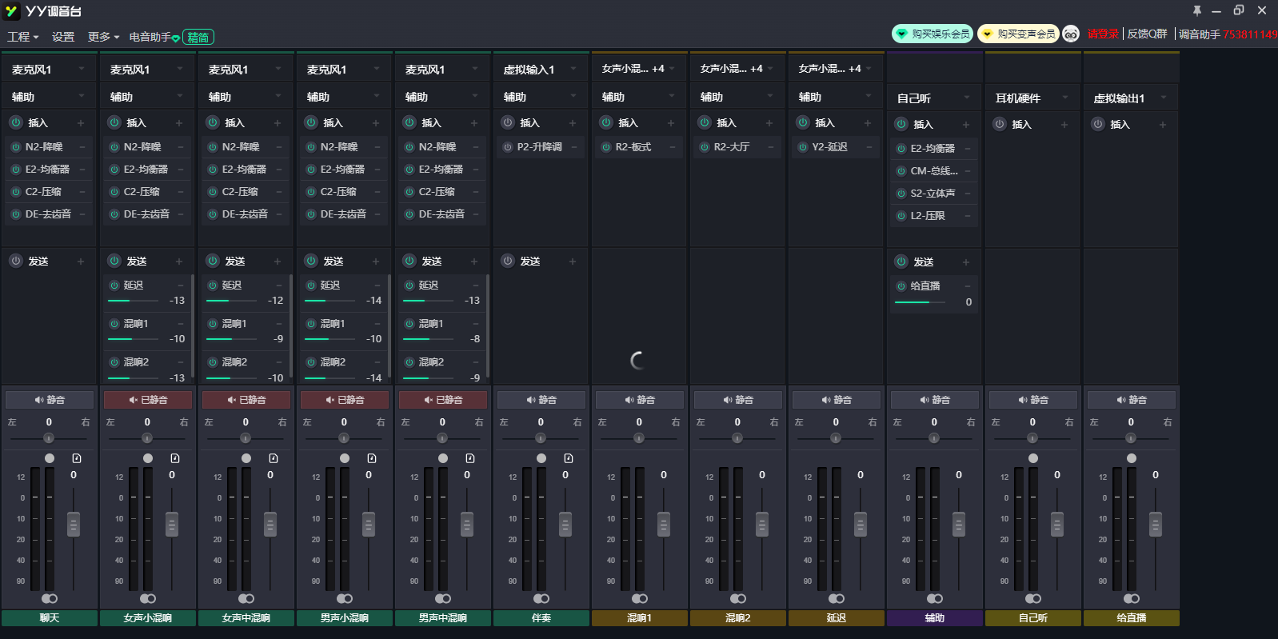This screenshot has width=1278, height=639.
Task: Click the panda avatar icon
Action: pos(1071,34)
